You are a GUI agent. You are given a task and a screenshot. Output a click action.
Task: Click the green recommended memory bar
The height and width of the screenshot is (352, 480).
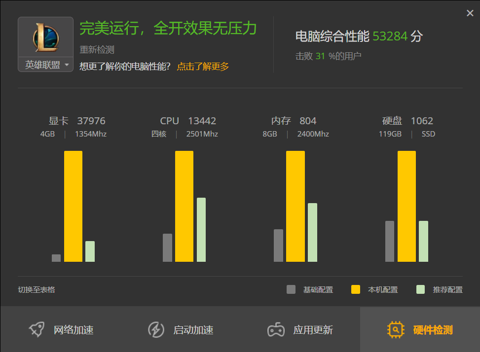312,232
